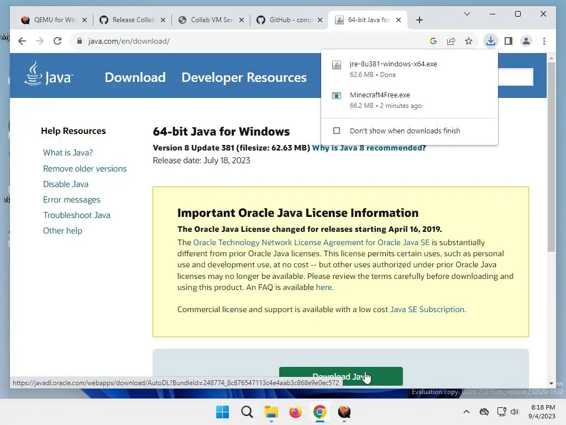Open the FAQ "here" link
Viewport: 566px width, 425px height.
(x=324, y=287)
